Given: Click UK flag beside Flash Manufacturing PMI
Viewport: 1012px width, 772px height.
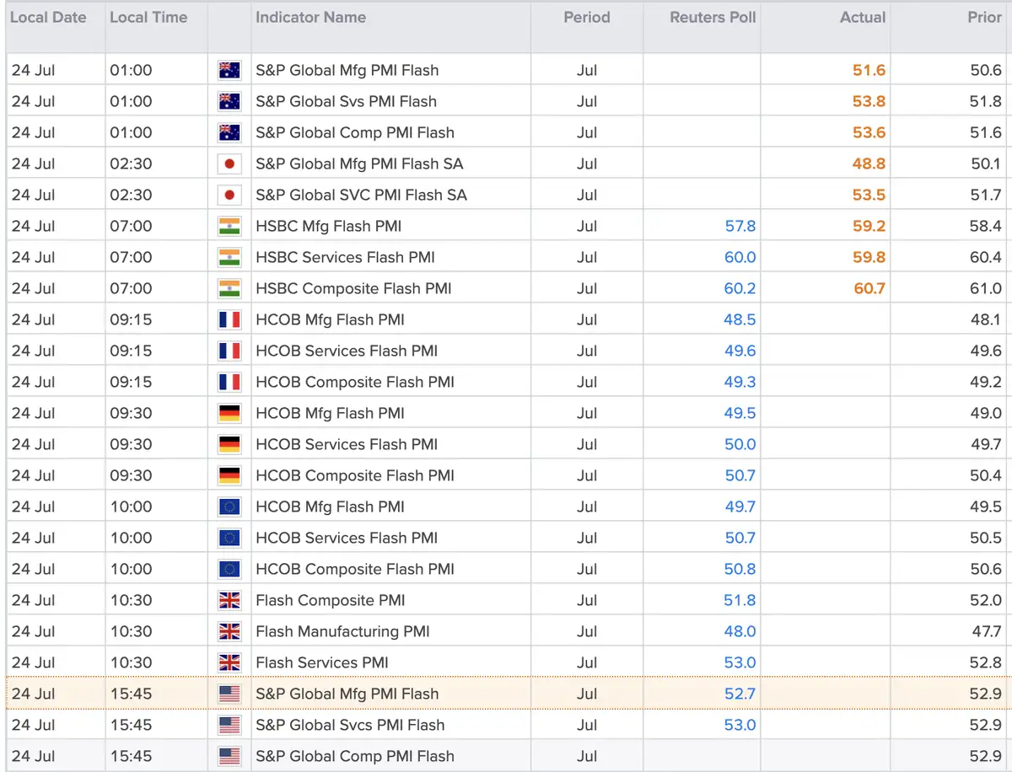Looking at the screenshot, I should (x=229, y=632).
